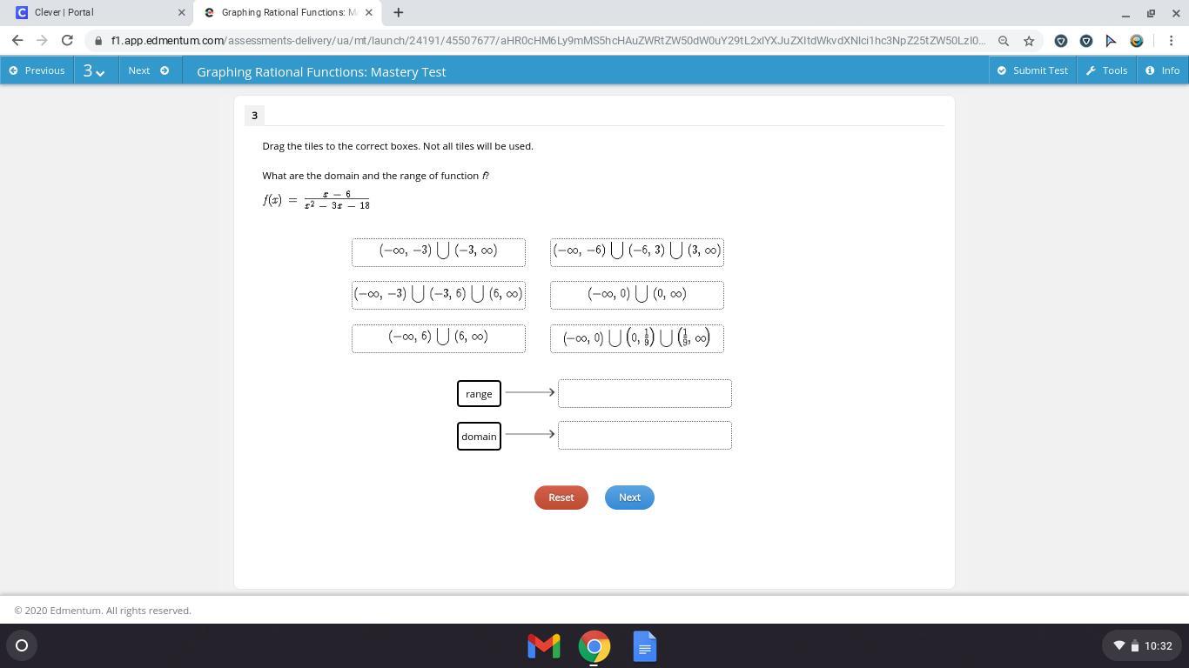Image resolution: width=1189 pixels, height=668 pixels.
Task: Open the zoom magnifier icon in the address bar
Action: point(1004,41)
